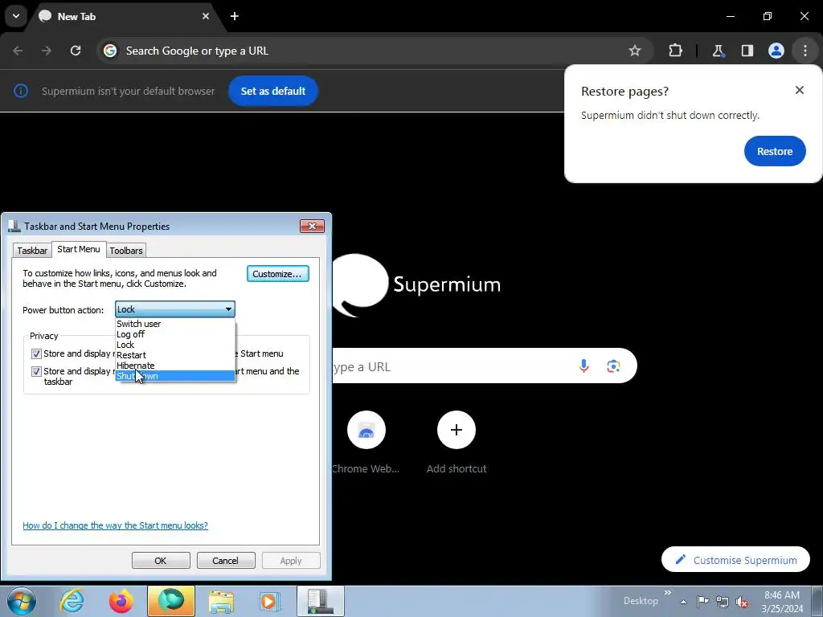Viewport: 823px width, 617px height.
Task: Toggle the side panel icon
Action: pos(747,51)
